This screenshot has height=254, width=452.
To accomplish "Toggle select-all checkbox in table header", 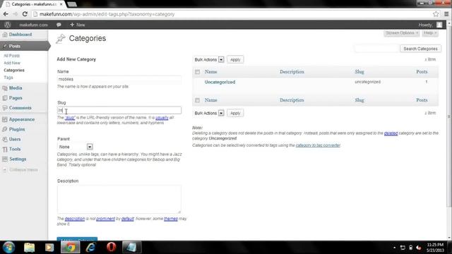I will tap(197, 72).
